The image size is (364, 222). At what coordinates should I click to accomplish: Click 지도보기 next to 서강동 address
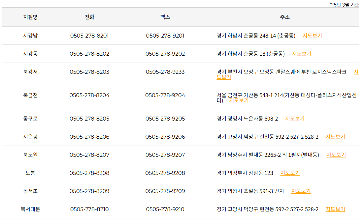pyautogui.click(x=302, y=54)
